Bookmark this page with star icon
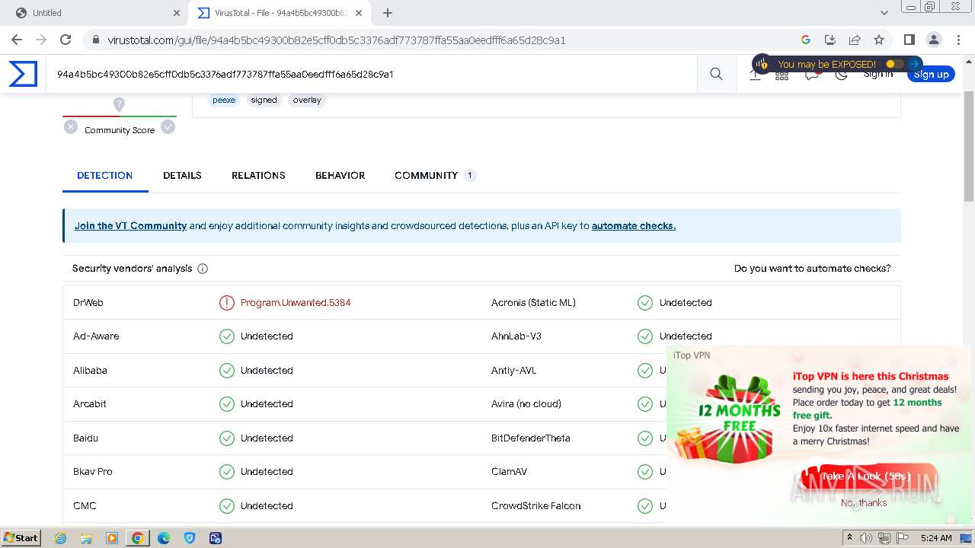 click(879, 40)
